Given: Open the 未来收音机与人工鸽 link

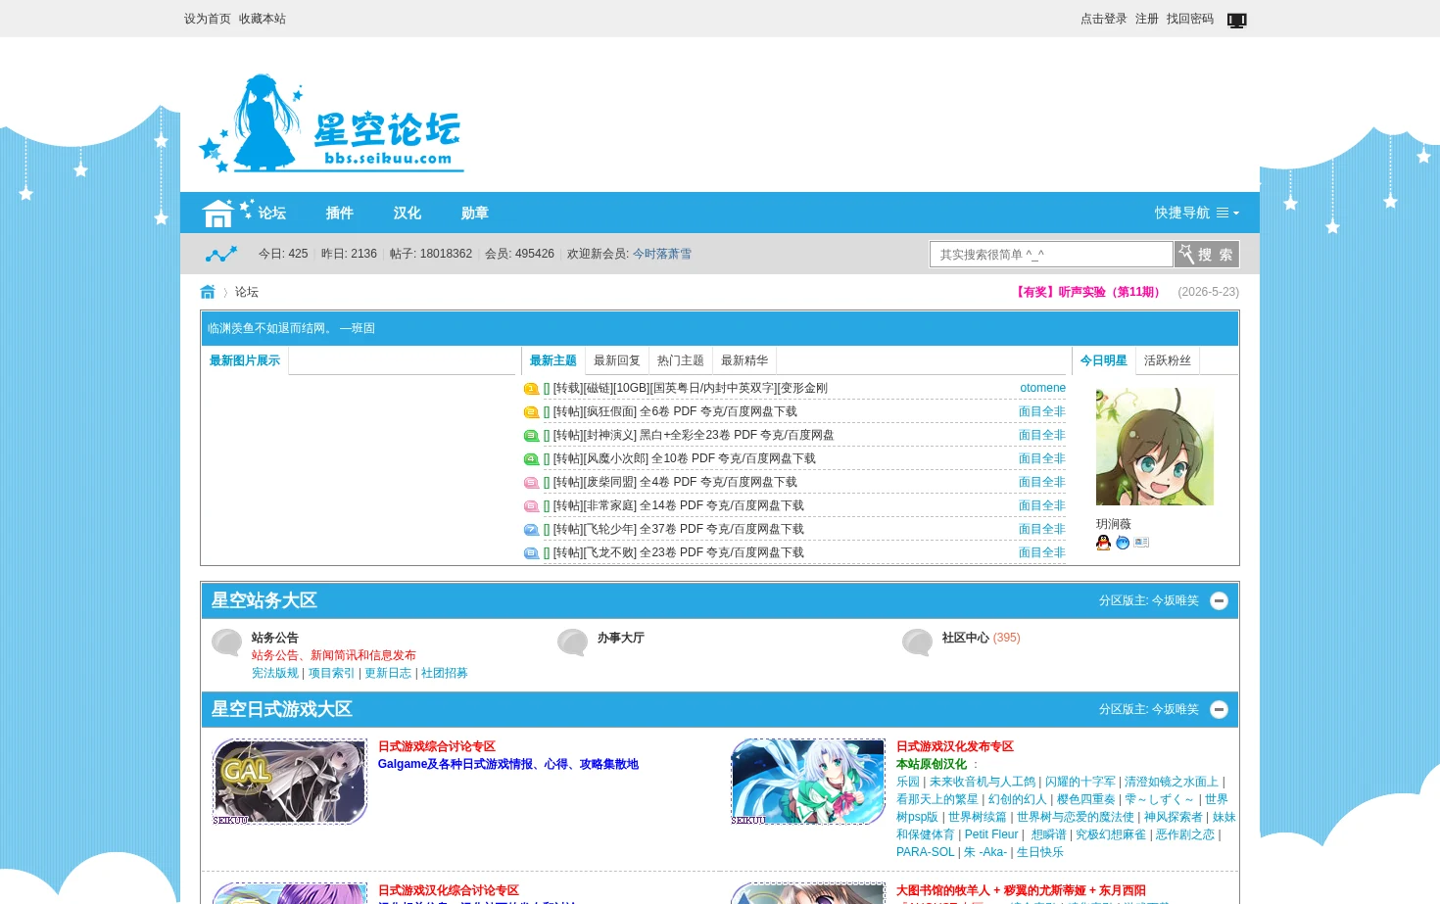Looking at the screenshot, I should [983, 782].
